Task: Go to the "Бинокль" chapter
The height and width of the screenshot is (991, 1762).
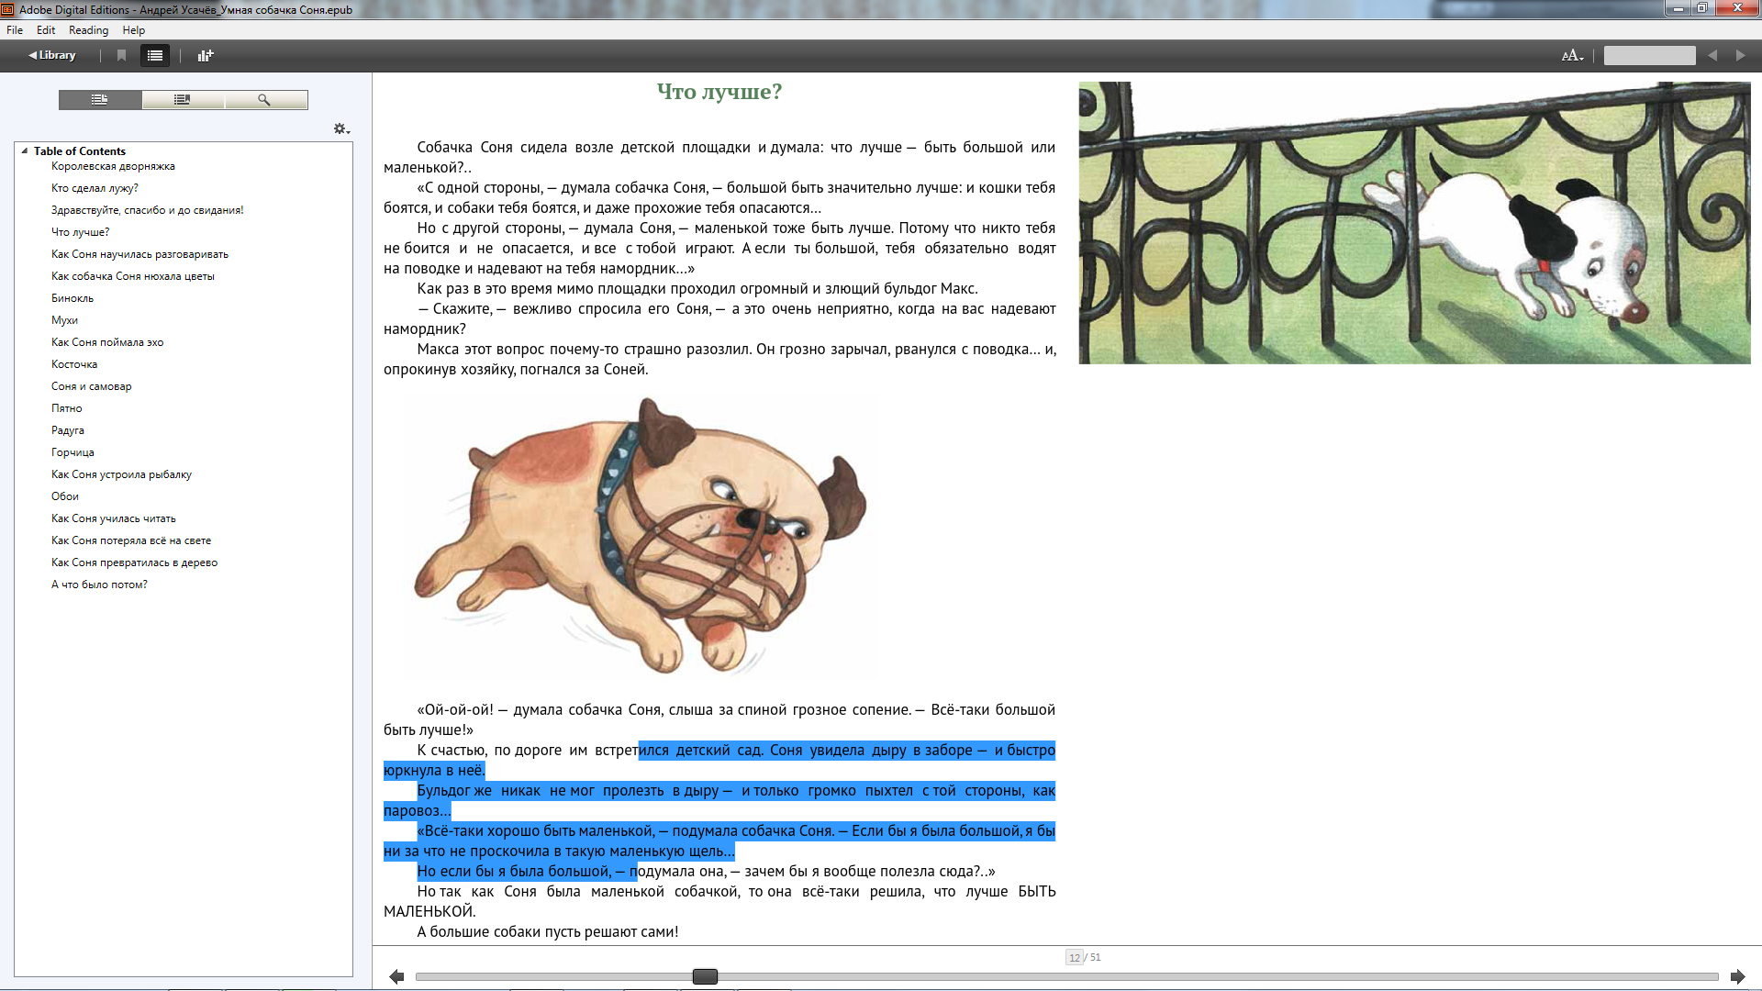Action: coord(72,298)
